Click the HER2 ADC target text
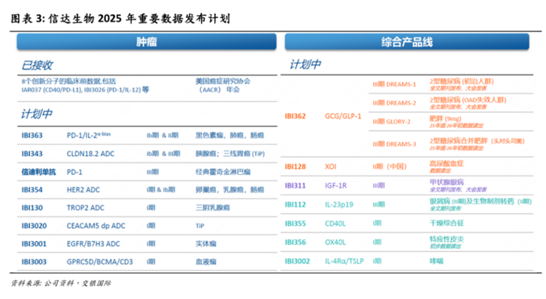This screenshot has width=546, height=299. pos(83,190)
